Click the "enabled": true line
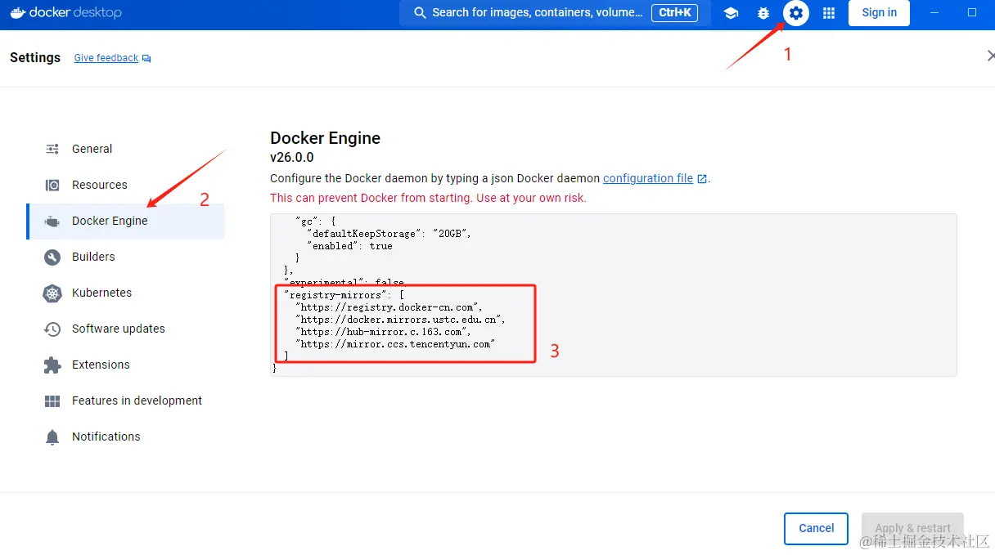Image resolution: width=995 pixels, height=555 pixels. point(349,246)
